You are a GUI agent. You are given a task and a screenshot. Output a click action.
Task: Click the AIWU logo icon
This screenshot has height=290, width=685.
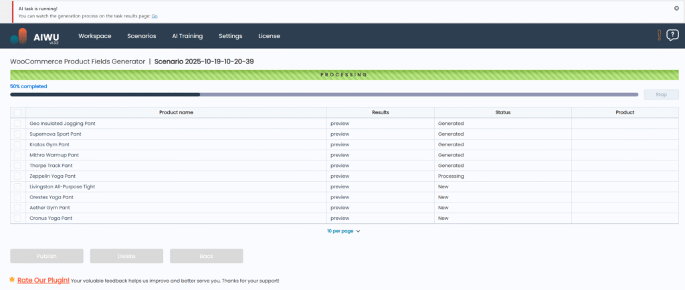pyautogui.click(x=19, y=37)
